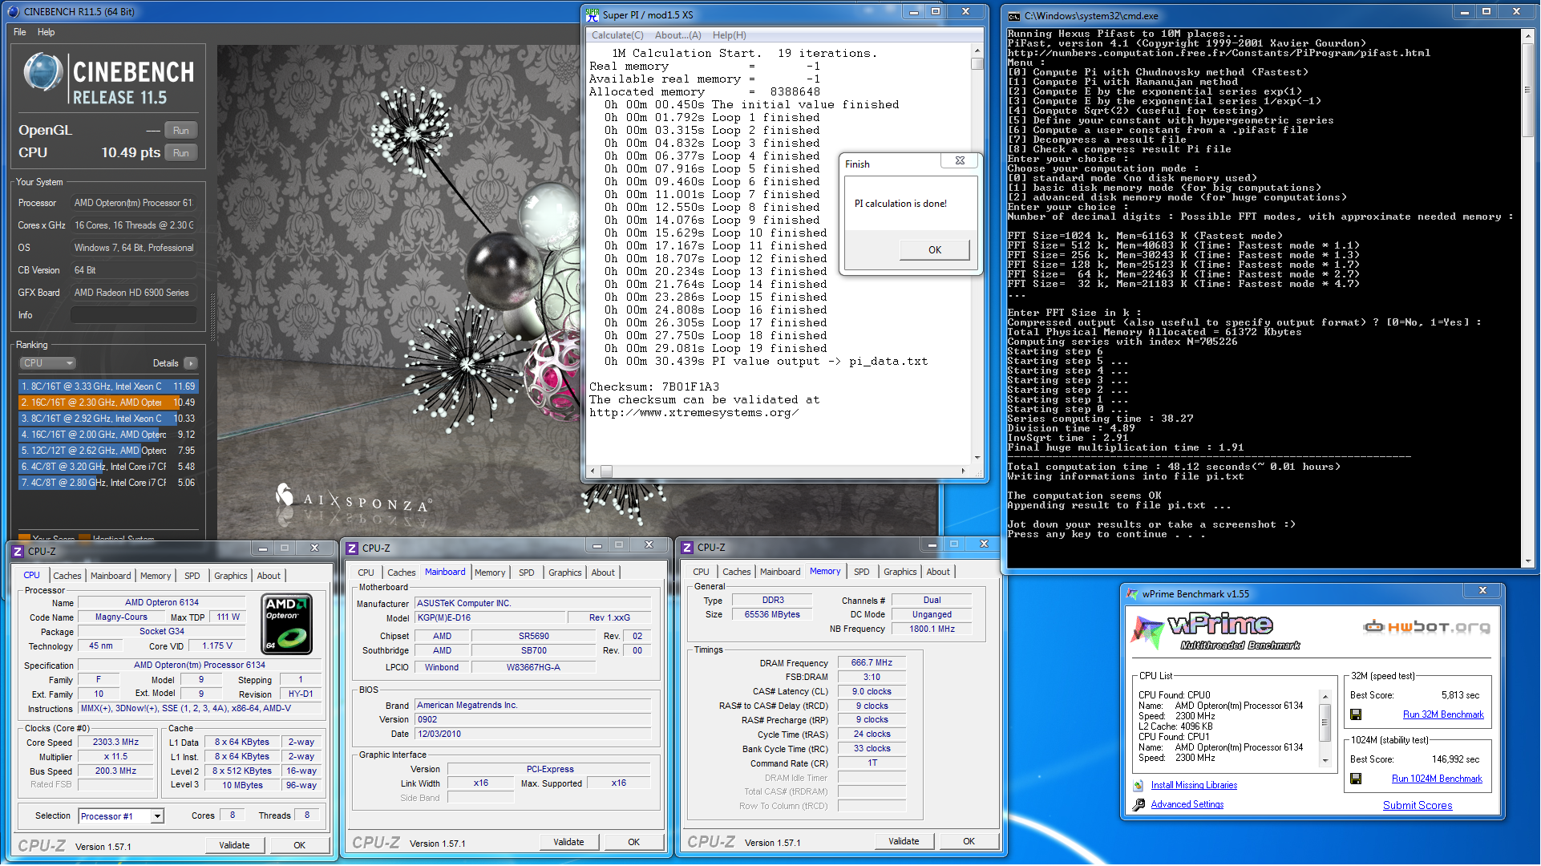
Task: Open the About...(A) menu in Super PI
Action: [677, 35]
